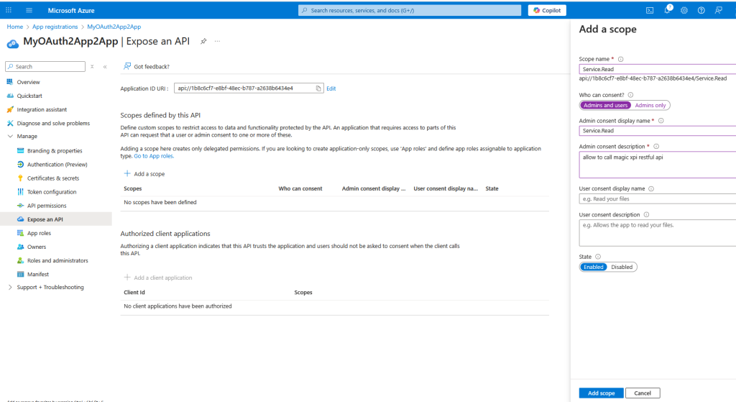This screenshot has width=736, height=402.
Task: Click the Add scope button
Action: click(600, 393)
